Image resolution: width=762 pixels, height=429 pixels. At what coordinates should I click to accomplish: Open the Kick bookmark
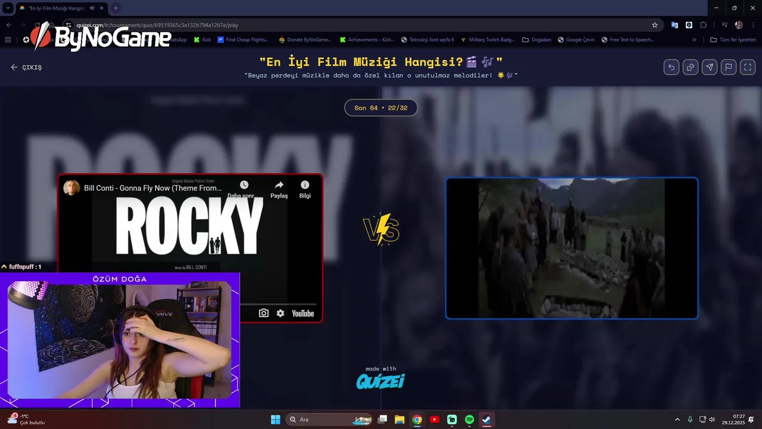(x=202, y=40)
